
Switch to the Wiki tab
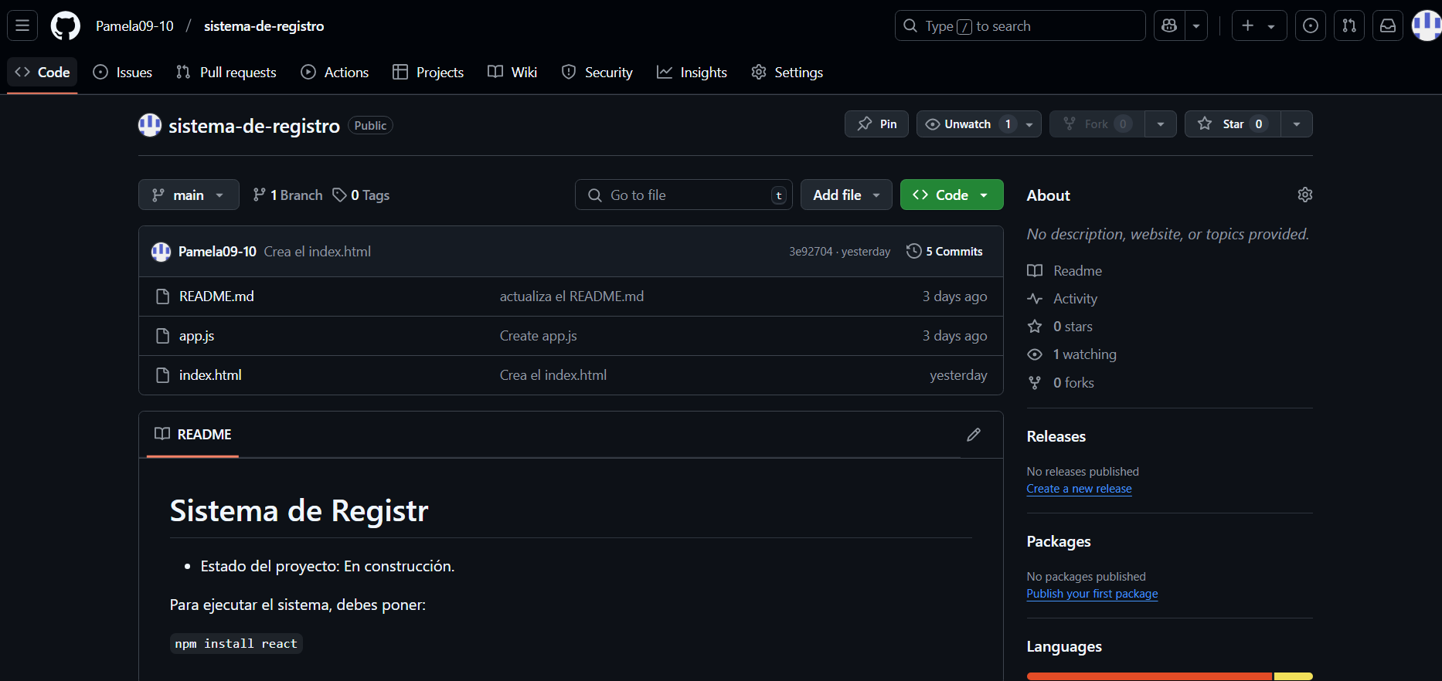coord(512,72)
